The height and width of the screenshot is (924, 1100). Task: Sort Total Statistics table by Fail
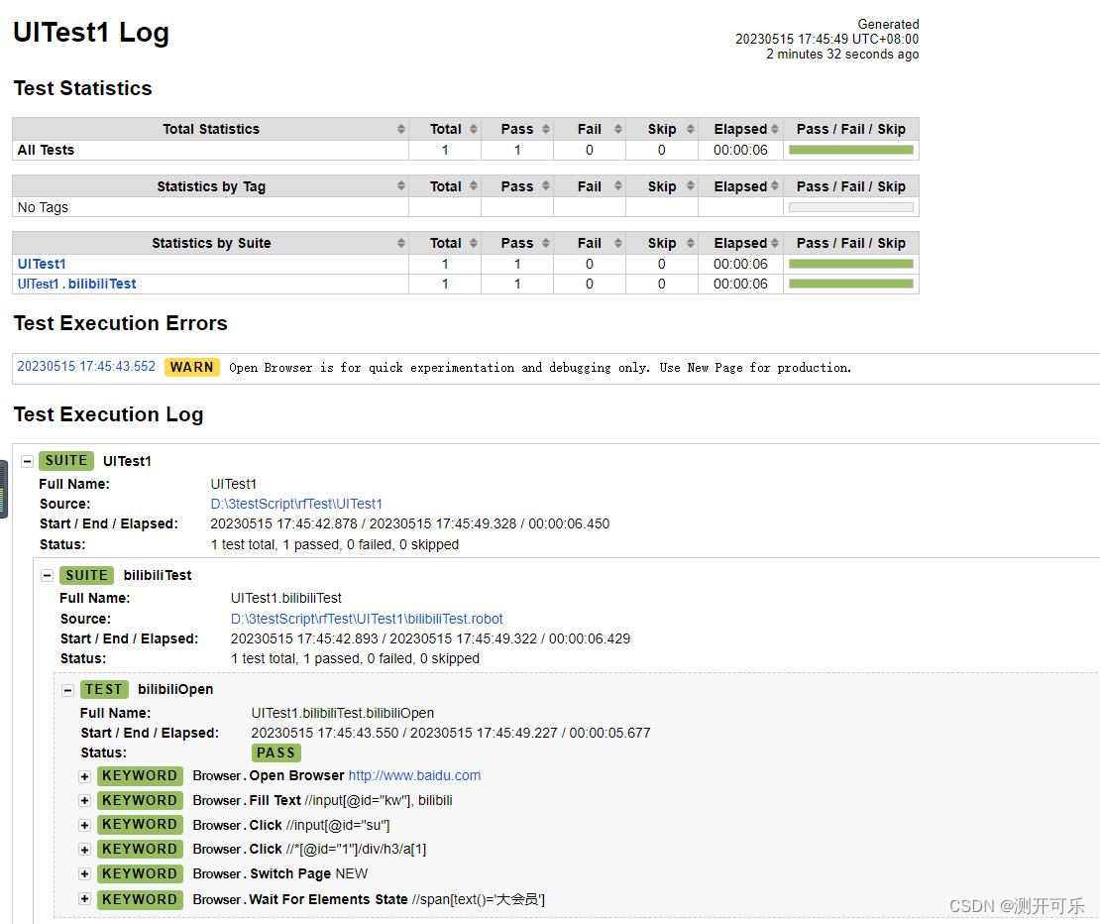click(x=618, y=129)
